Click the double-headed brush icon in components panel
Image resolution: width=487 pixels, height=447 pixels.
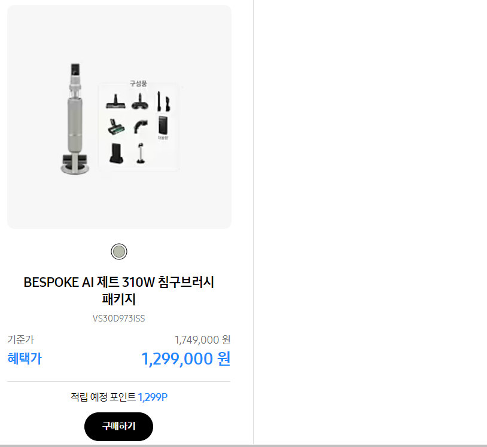[140, 102]
